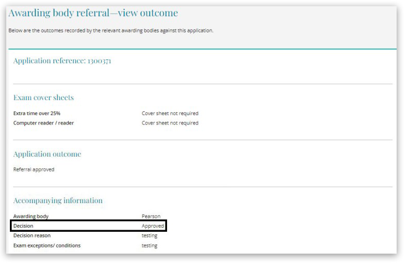Click the 'Awarding body referral—view outcome' page title
Viewport: 406px width, 263px height.
tap(93, 12)
